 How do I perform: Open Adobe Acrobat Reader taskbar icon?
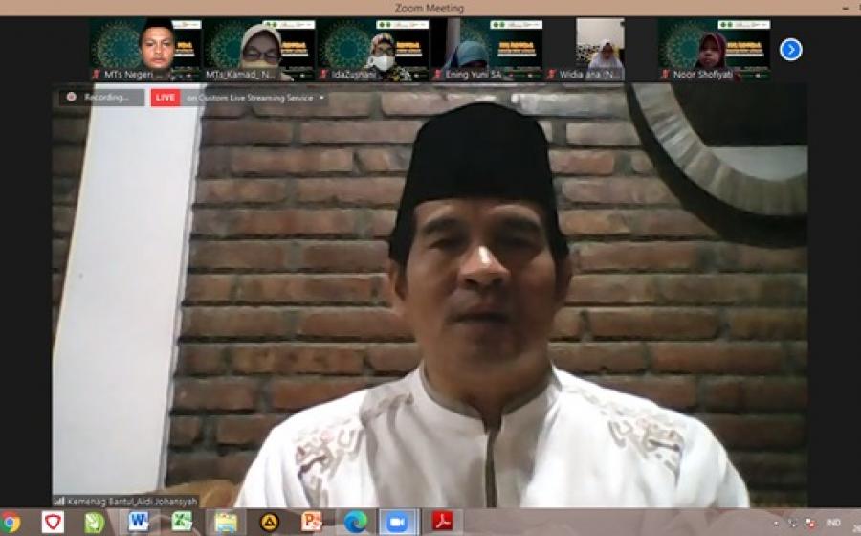[x=442, y=522]
